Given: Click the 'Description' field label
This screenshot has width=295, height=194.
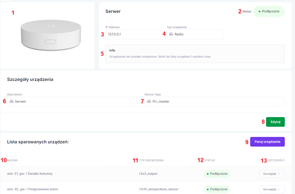Looking at the screenshot, I should click(x=14, y=95).
